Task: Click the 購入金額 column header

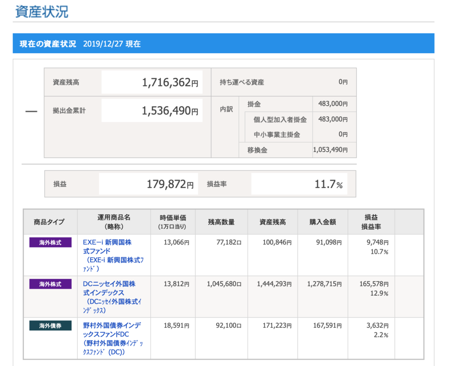Action: coord(323,222)
